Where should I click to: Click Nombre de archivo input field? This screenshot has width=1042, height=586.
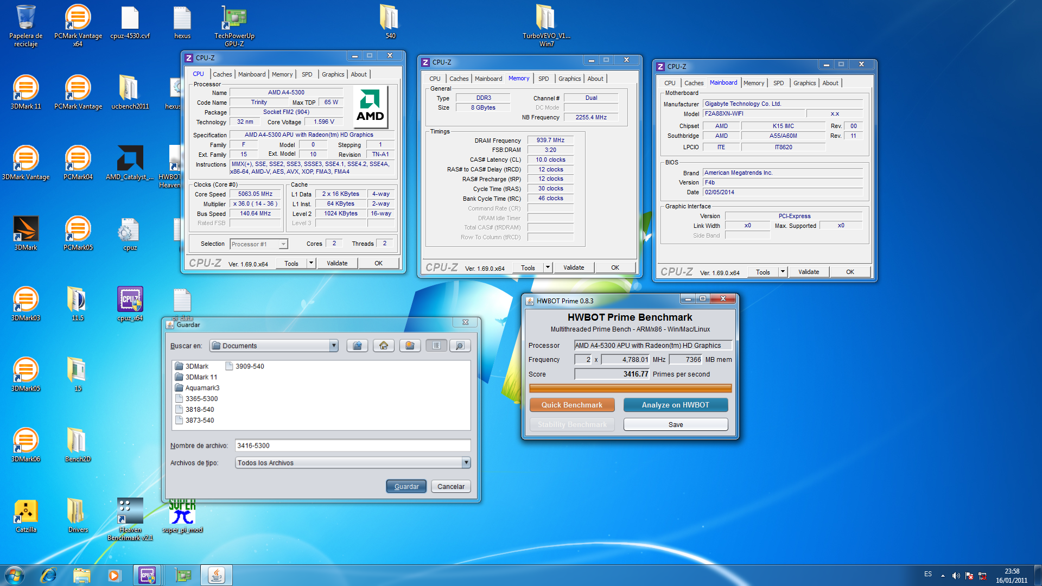tap(353, 445)
